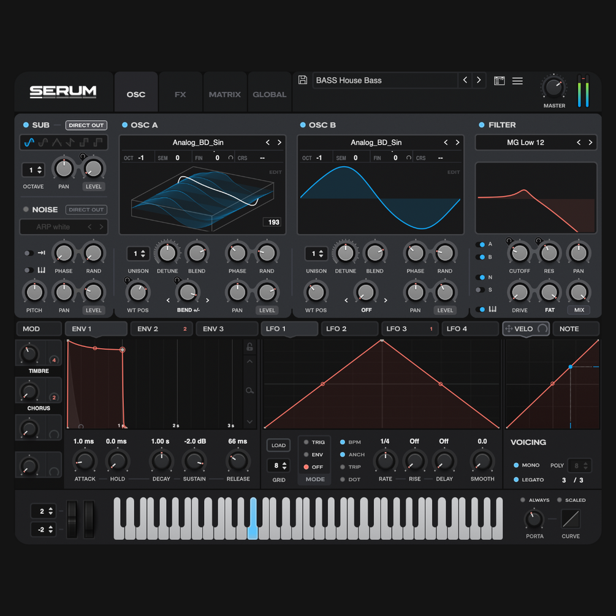Select previous OSC B warp mode
This screenshot has width=616, height=616.
[346, 300]
